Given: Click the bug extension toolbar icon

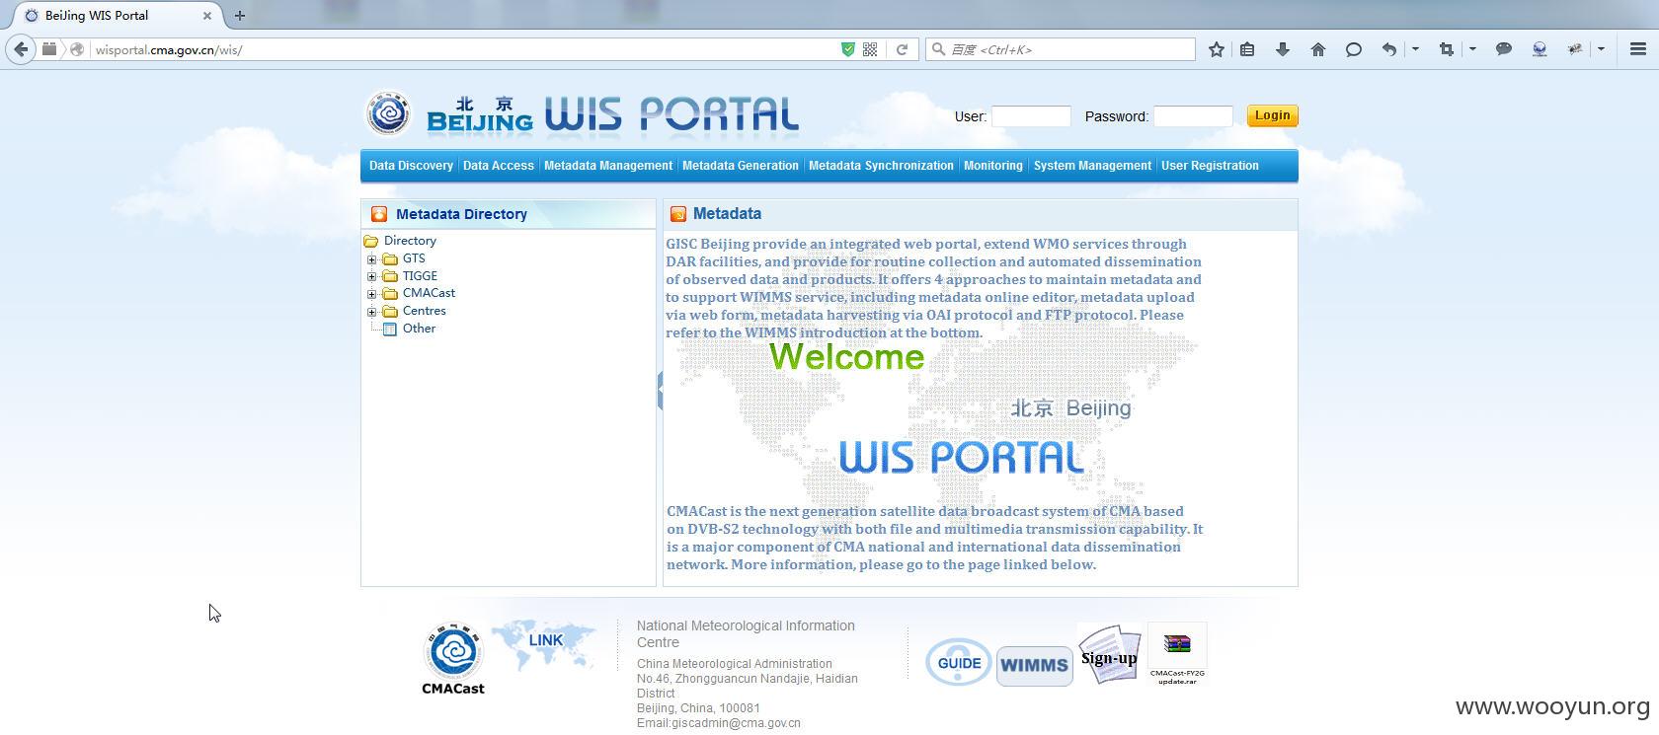Looking at the screenshot, I should 1575,49.
